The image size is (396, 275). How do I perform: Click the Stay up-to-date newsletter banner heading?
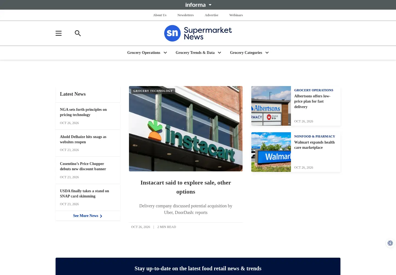click(x=198, y=269)
